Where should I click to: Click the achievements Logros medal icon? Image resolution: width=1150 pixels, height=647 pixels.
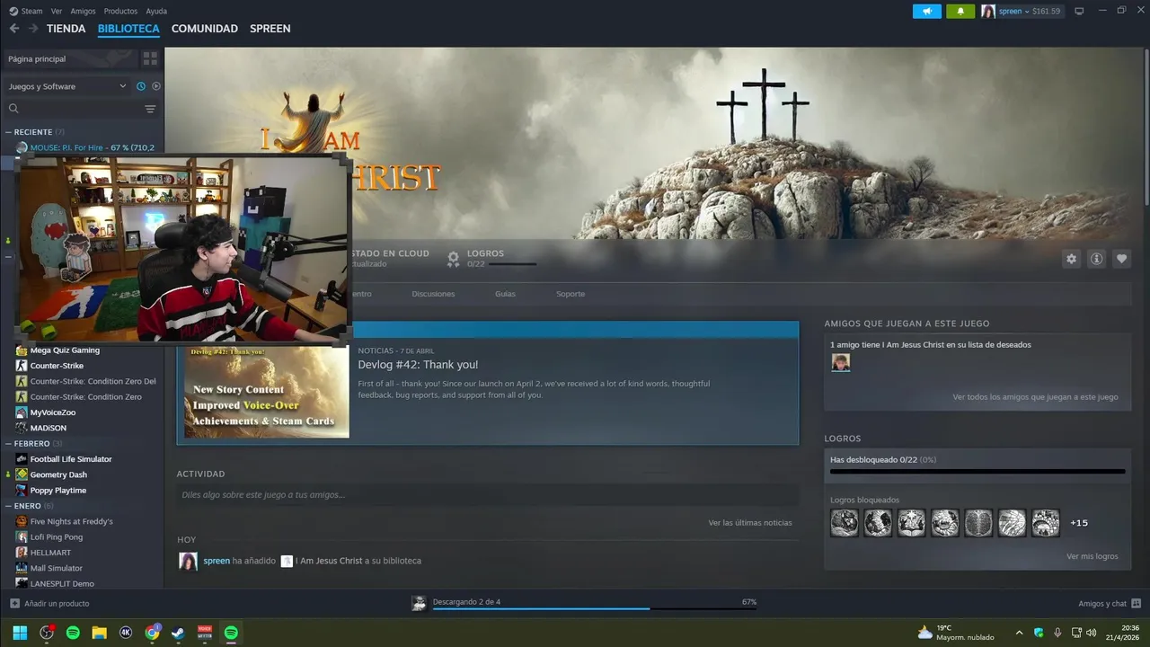click(x=454, y=259)
